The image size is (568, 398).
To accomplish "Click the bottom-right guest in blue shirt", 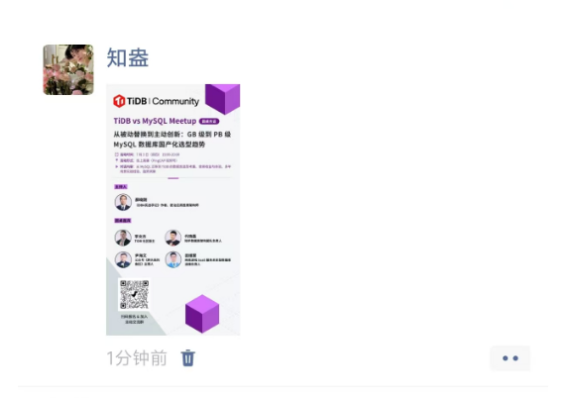I will coord(173,259).
